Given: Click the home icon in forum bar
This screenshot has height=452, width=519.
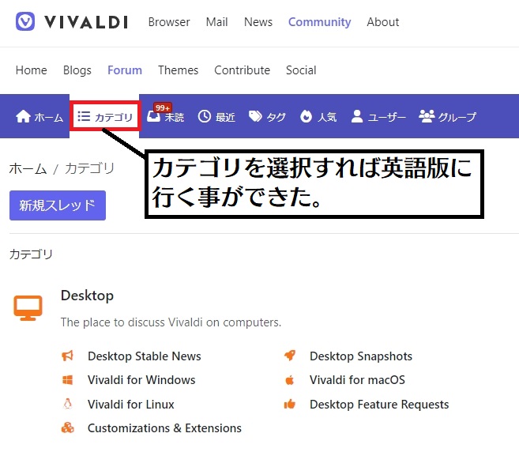Looking at the screenshot, I should click(23, 116).
